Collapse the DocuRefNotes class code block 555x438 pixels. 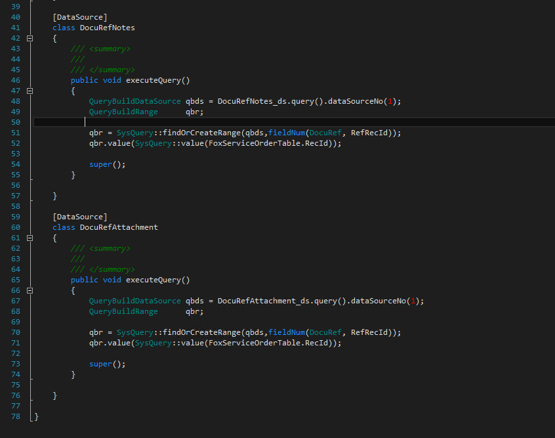(30, 37)
